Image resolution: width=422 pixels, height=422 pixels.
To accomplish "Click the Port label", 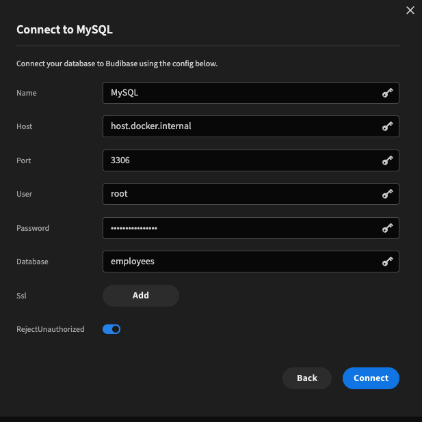I will [24, 160].
